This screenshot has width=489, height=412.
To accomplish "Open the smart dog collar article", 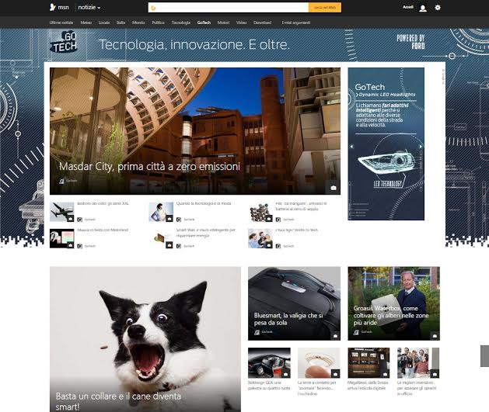I will coord(145,339).
